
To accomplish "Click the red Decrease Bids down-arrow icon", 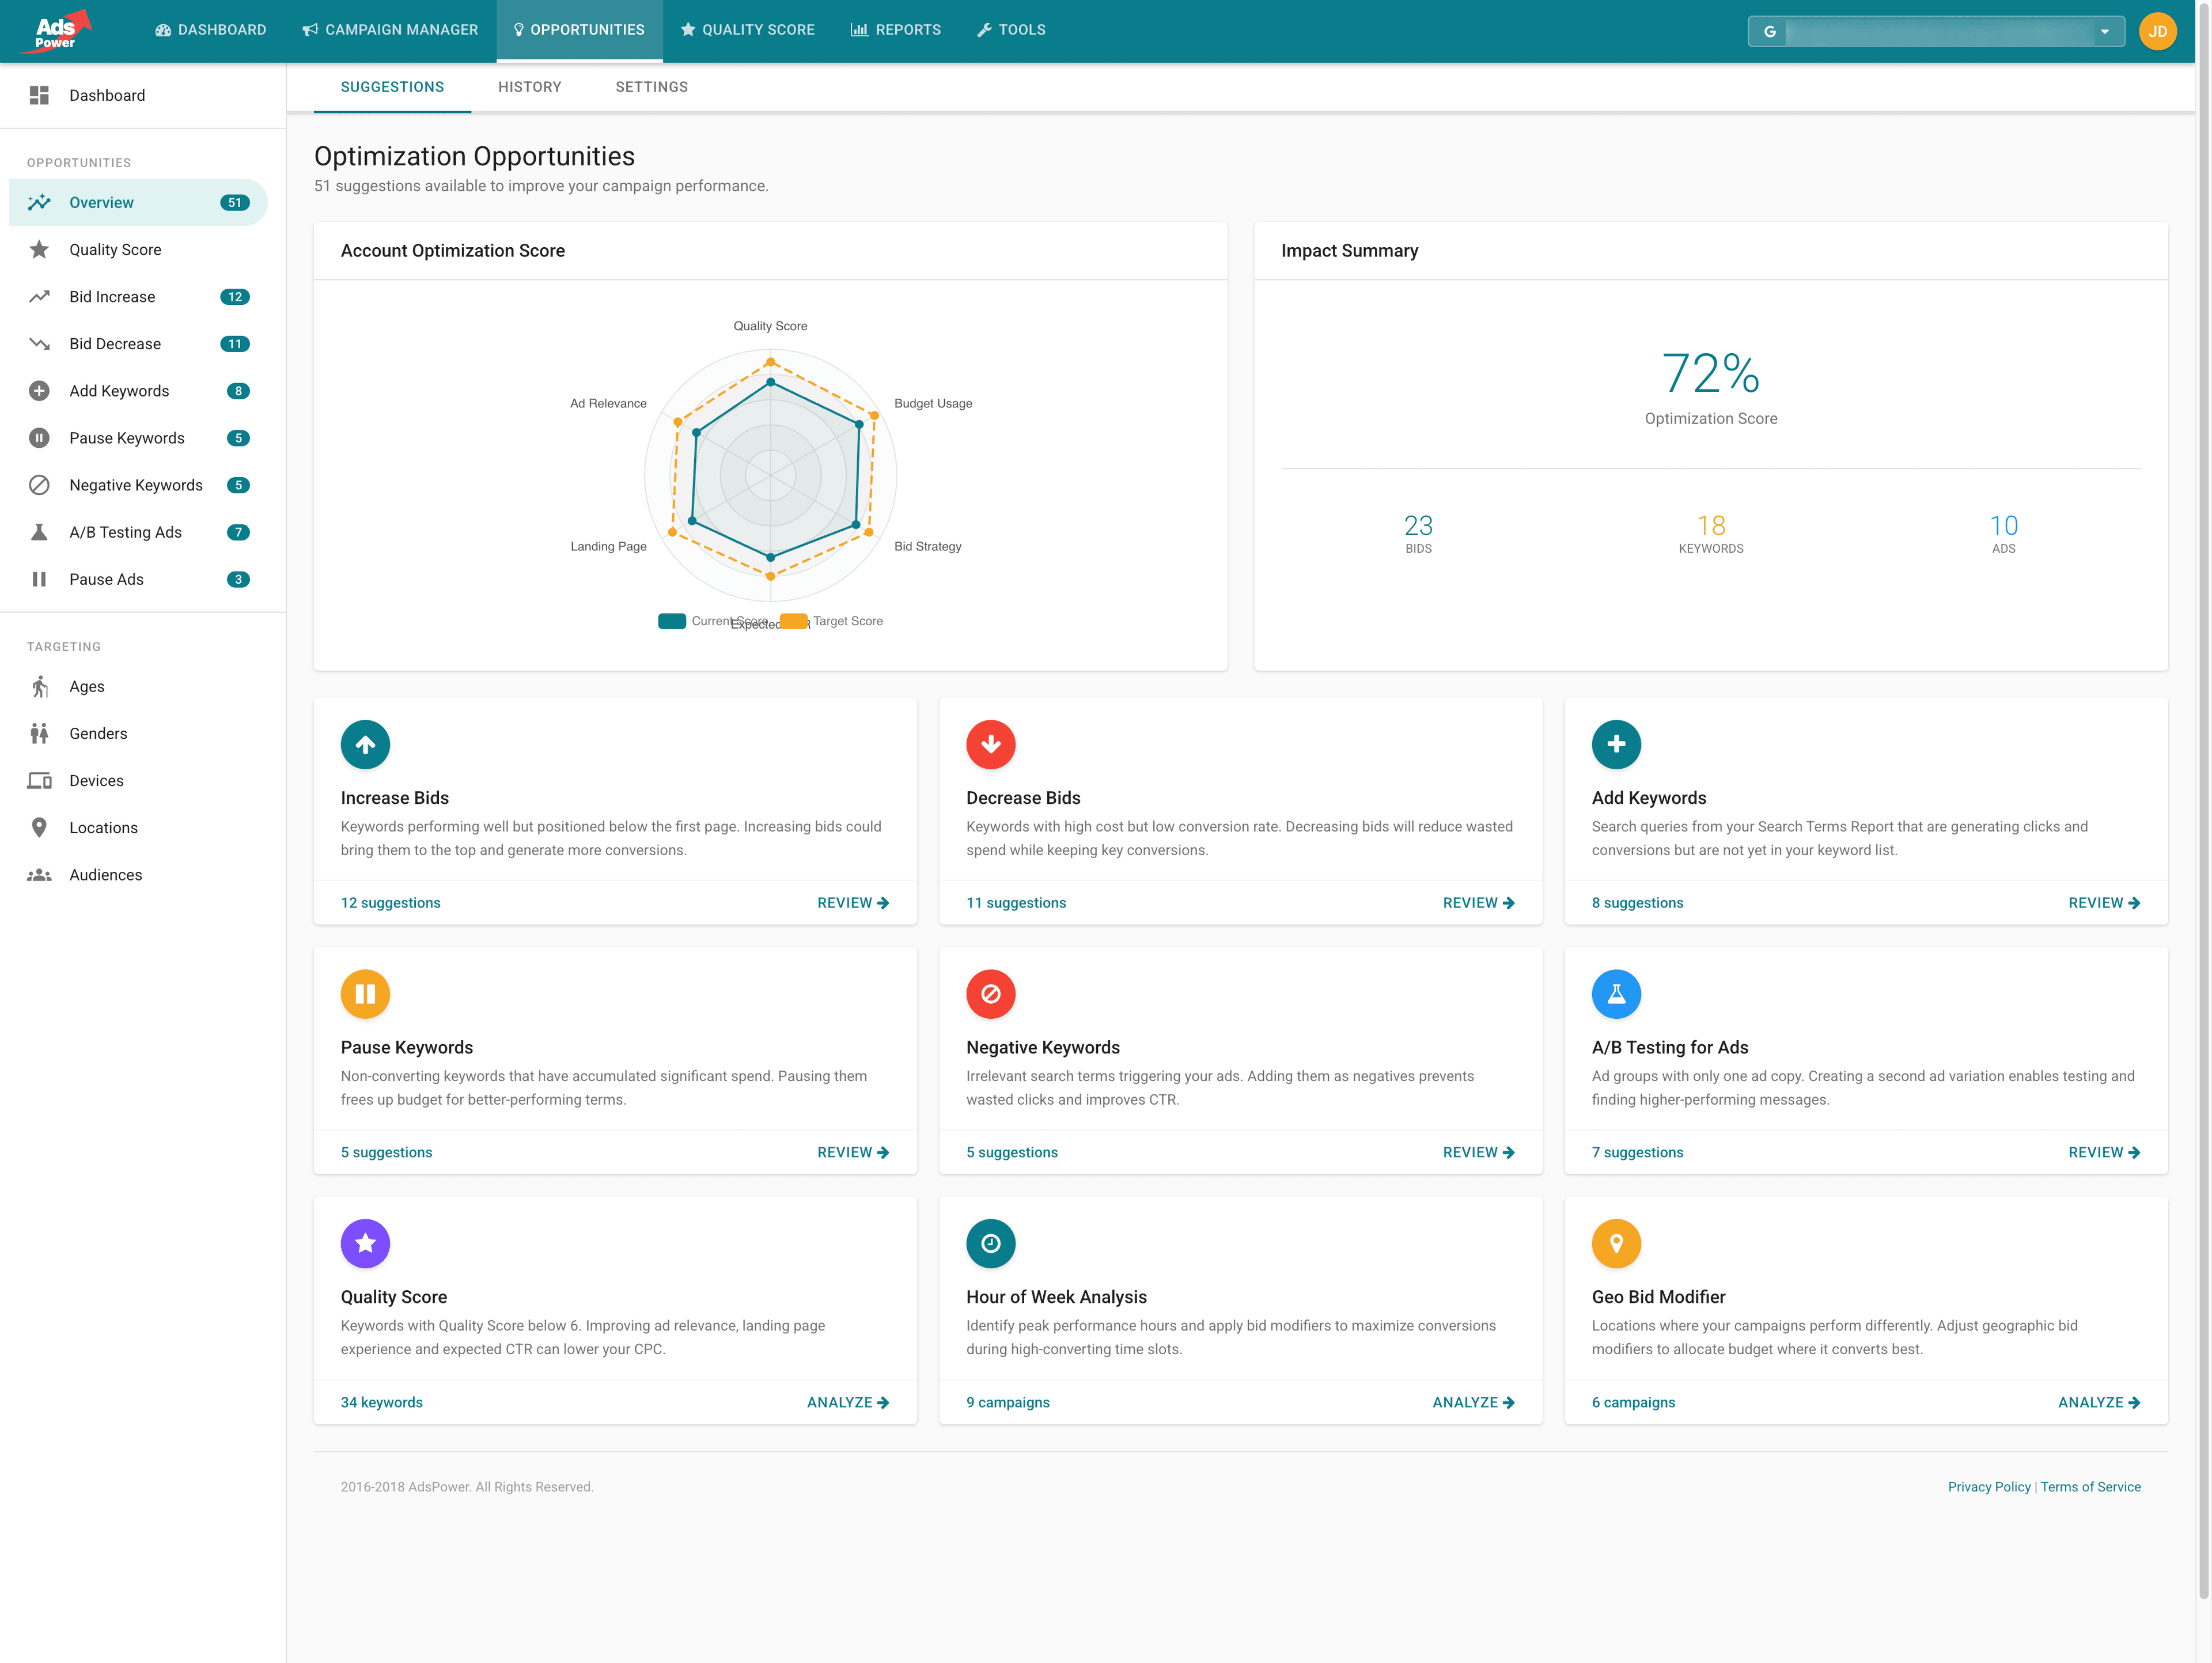I will 990,744.
